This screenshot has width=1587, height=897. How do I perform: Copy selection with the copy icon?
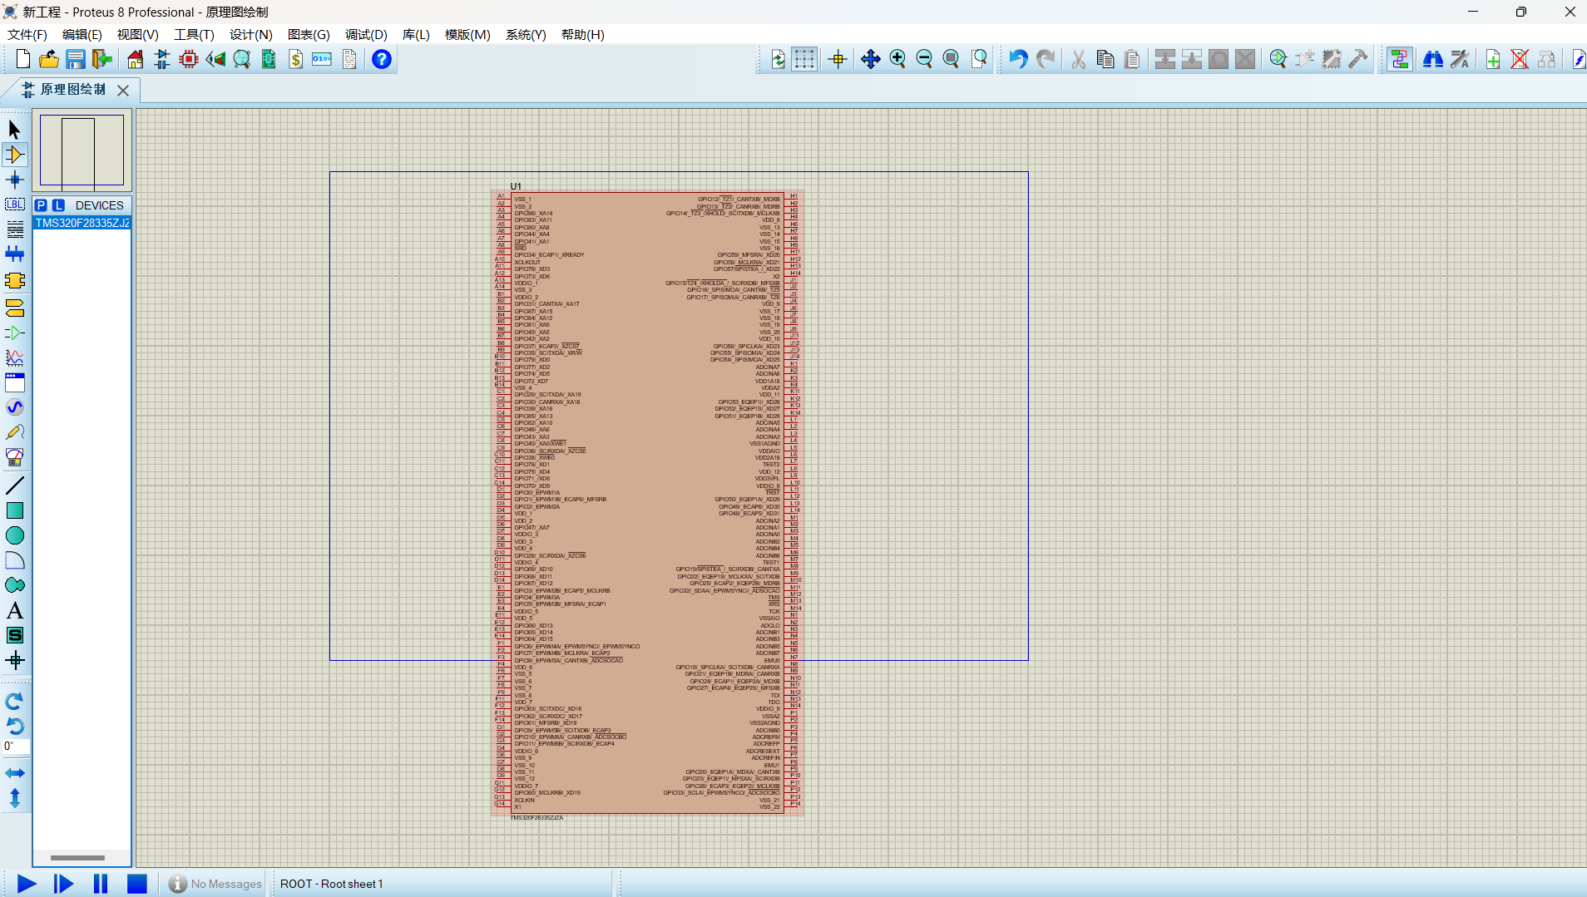1105,59
